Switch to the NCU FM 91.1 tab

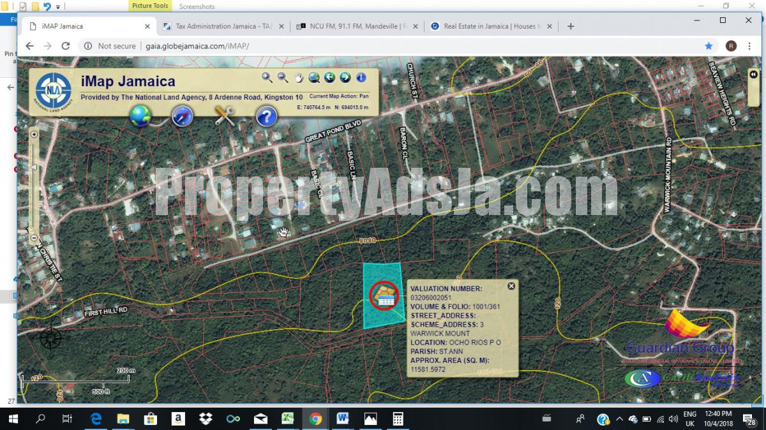tap(354, 26)
